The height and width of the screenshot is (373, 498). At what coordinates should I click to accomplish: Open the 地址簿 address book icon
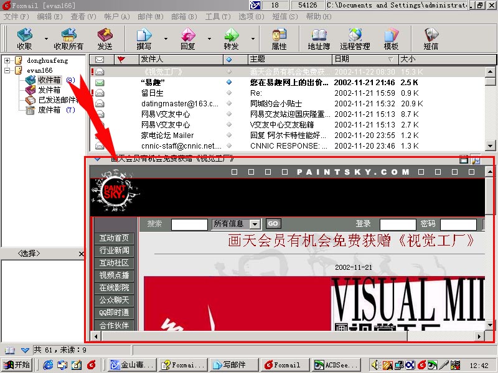[319, 35]
